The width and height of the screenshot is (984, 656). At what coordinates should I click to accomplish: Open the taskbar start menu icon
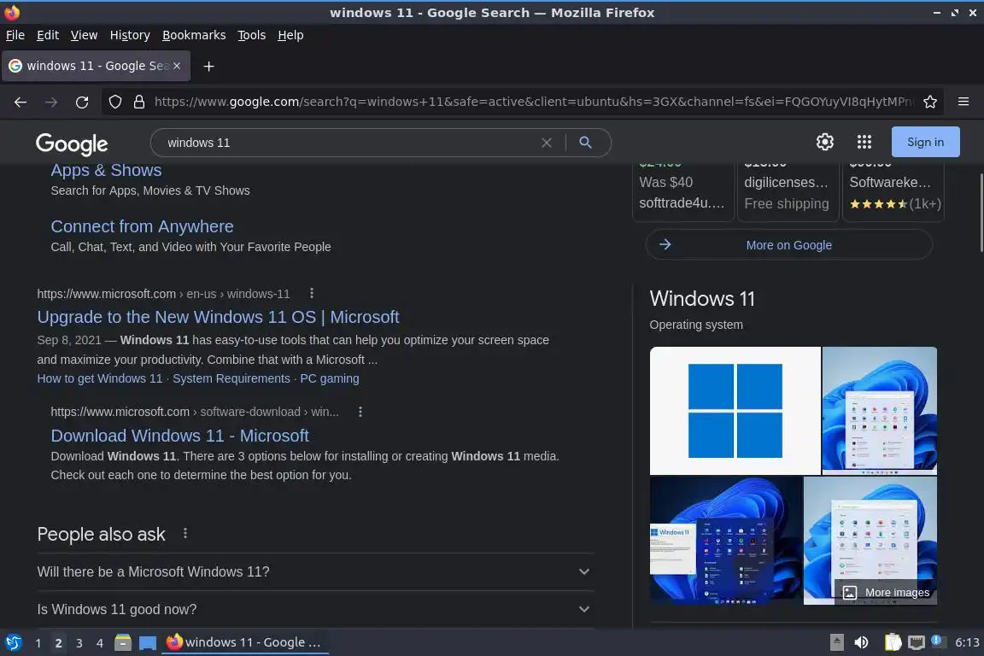tap(13, 642)
